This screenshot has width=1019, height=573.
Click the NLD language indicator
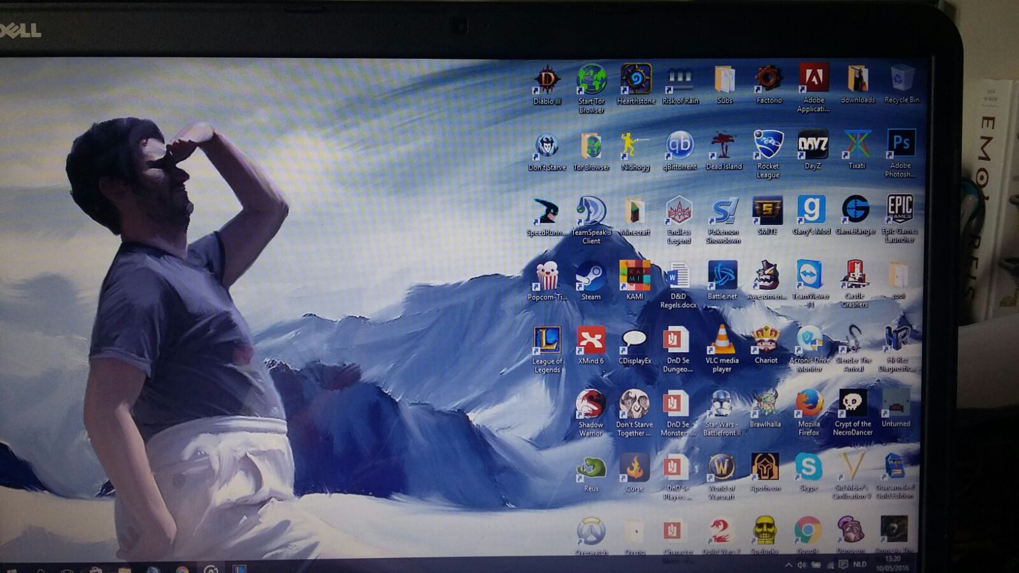(860, 564)
